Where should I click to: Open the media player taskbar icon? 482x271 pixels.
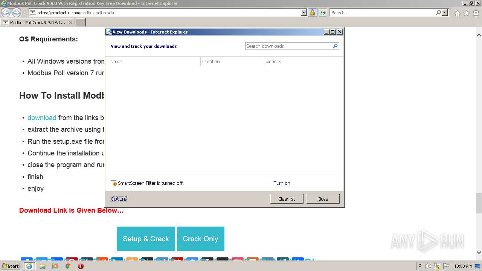tap(55, 266)
